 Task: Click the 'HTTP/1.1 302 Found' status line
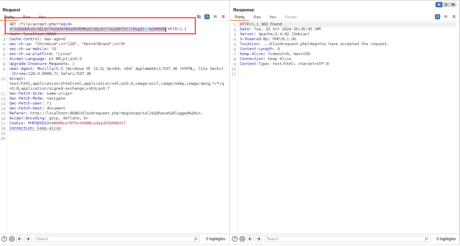(x=261, y=24)
